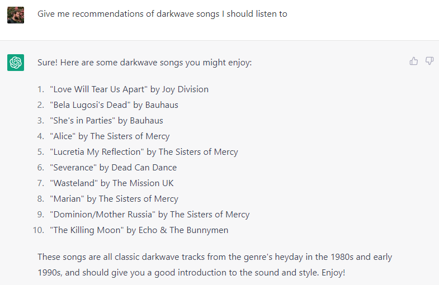
Task: Click the number 10 list marker
Action: click(x=39, y=230)
